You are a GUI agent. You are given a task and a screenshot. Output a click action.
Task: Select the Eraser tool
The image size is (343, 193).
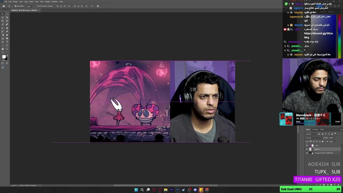pos(7,31)
